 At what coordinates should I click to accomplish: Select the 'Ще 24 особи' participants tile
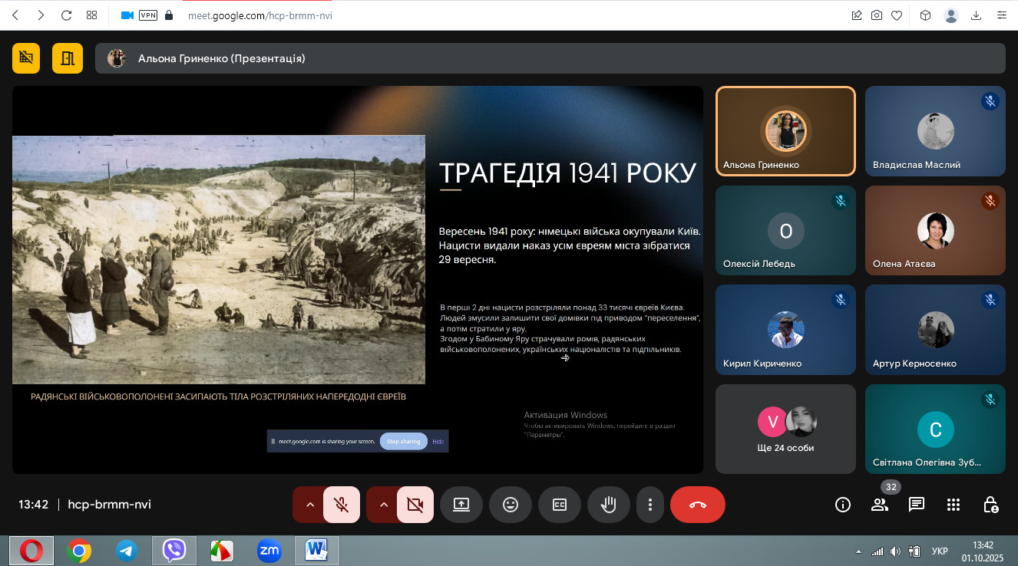click(785, 429)
